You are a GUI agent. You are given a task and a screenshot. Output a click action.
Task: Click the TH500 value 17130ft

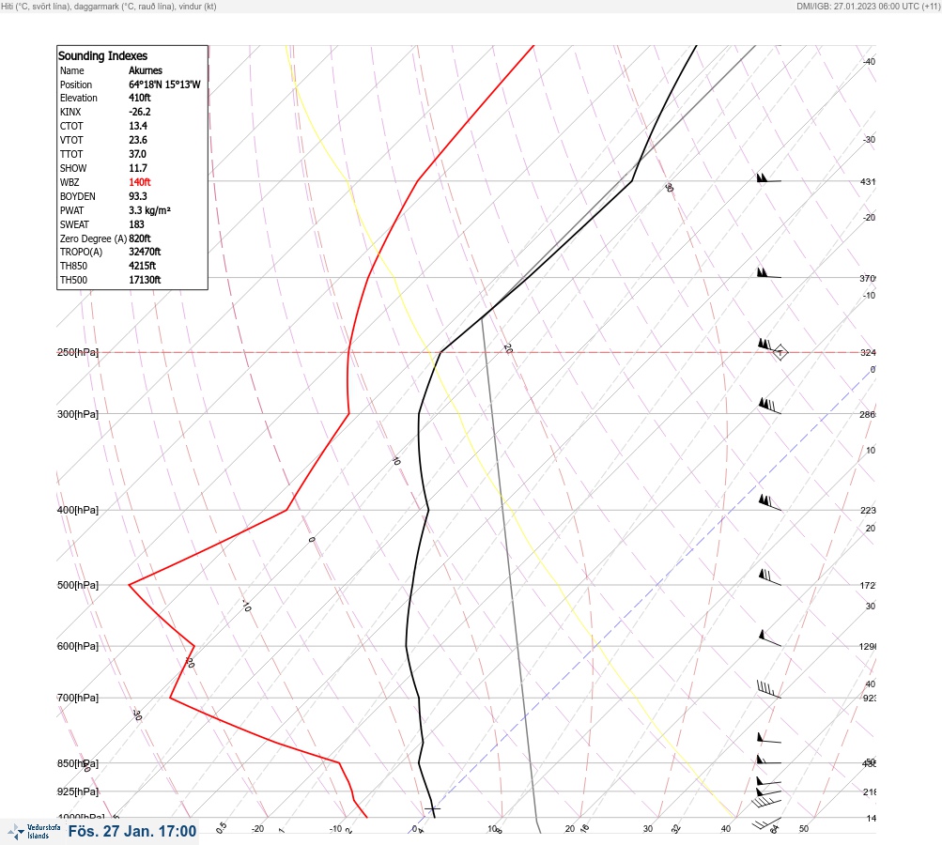coord(145,280)
